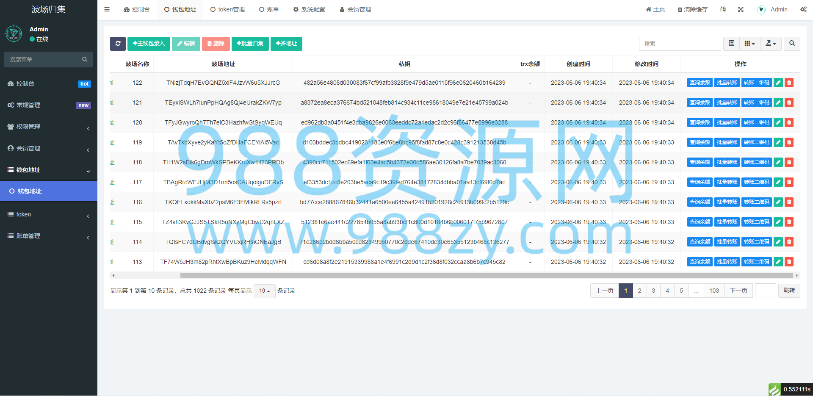This screenshot has height=396, width=813.
Task: Open the columns grid dropdown
Action: 749,44
